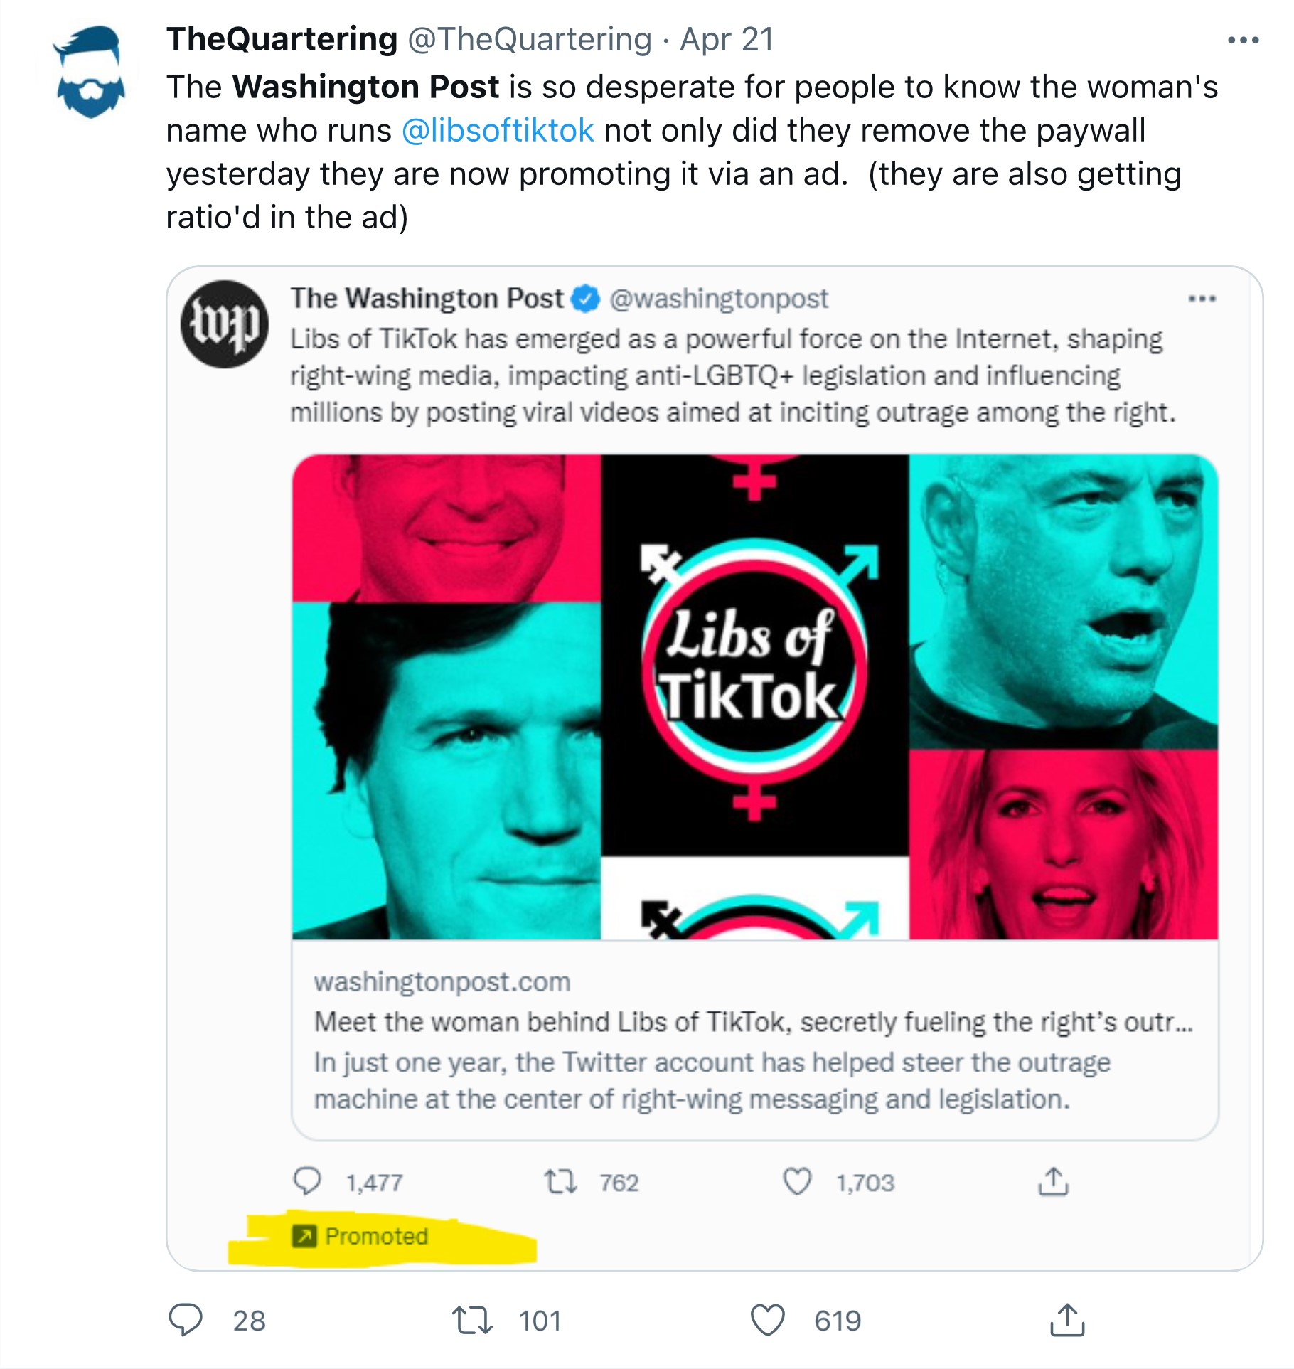This screenshot has height=1369, width=1294.
Task: Open the @libsoftiktok mention link
Action: coord(498,131)
